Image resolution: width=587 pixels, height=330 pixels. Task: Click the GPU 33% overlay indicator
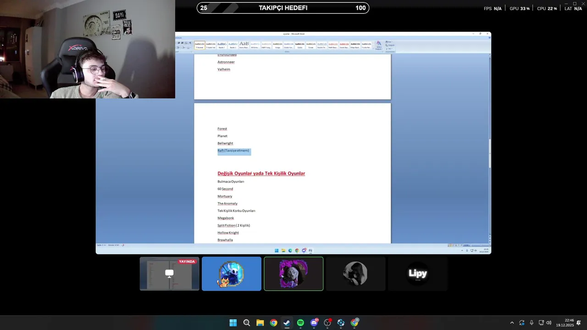[x=520, y=8]
